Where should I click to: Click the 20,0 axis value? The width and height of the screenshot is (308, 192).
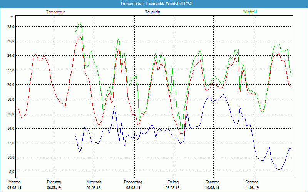pos(11,85)
